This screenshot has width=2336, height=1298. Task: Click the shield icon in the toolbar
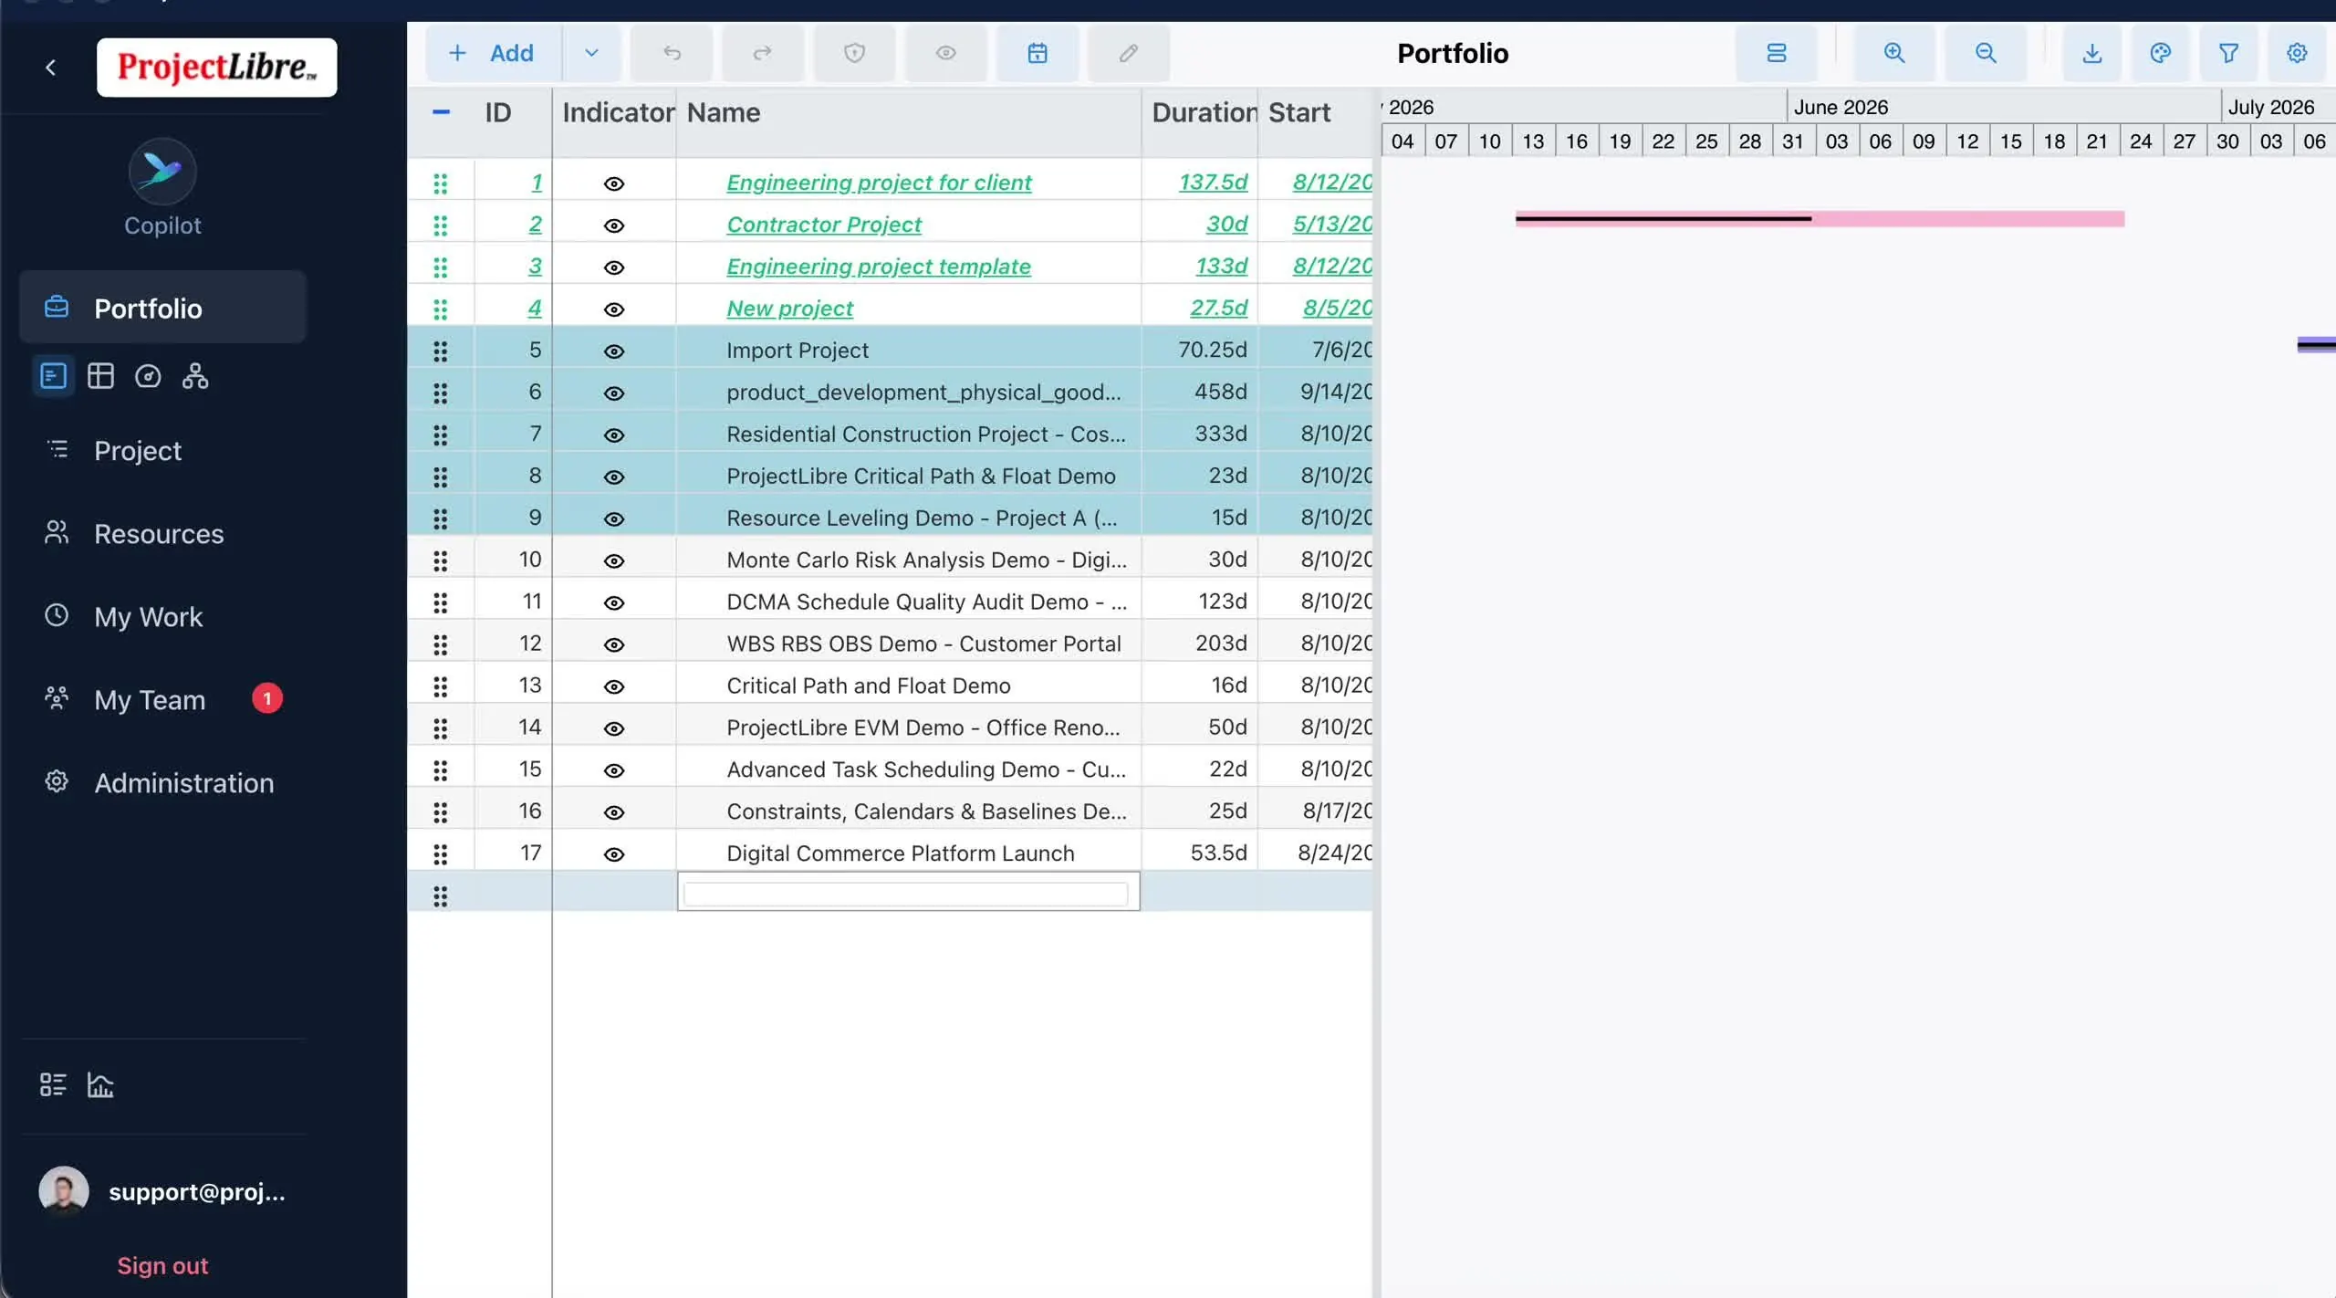point(854,53)
